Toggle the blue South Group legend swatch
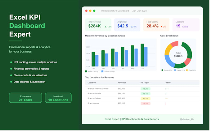Image resolution: width=211 pixels, height=132 pixels. 102,71
